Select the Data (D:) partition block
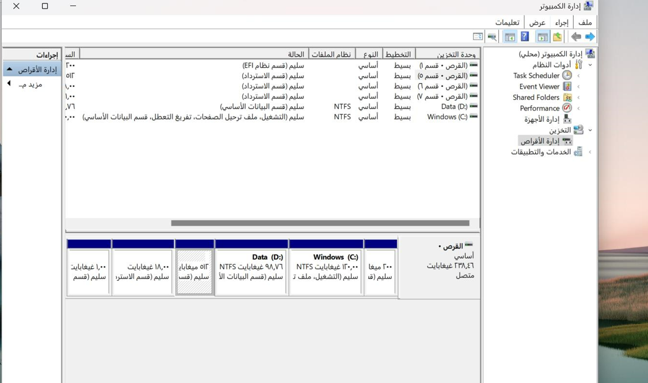 pos(251,266)
